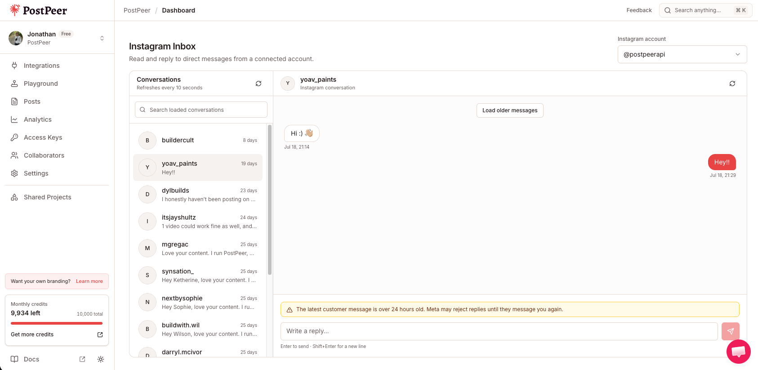Open the mgregac conversation
Screen dimensions: 758x370
[198, 248]
